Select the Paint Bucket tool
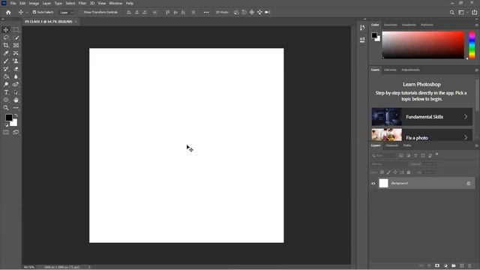This screenshot has width=480, height=270. pos(6,76)
